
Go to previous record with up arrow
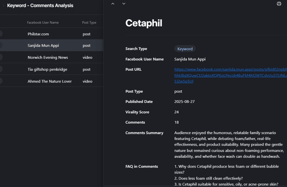click(x=113, y=4)
